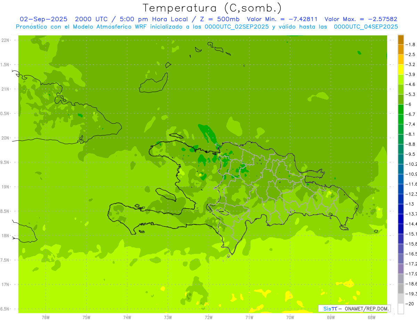This screenshot has width=417, height=322.
Task: Click the '-8.1' colorbar value
Action: point(410,134)
